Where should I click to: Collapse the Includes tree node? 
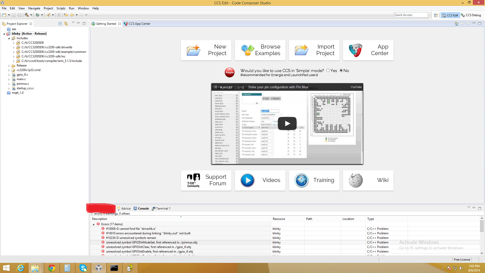(x=9, y=38)
